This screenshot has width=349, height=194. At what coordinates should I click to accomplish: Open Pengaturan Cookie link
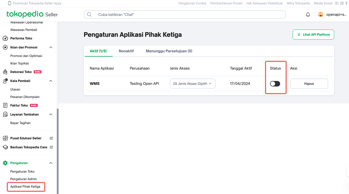pyautogui.click(x=192, y=3)
